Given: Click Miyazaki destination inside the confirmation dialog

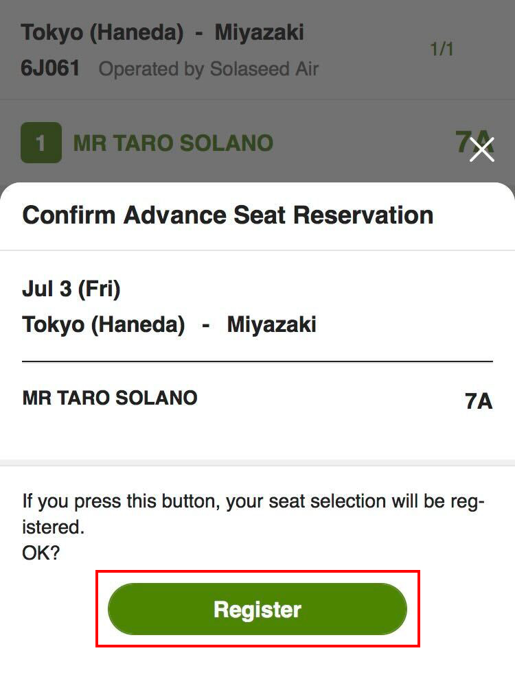Looking at the screenshot, I should [271, 324].
